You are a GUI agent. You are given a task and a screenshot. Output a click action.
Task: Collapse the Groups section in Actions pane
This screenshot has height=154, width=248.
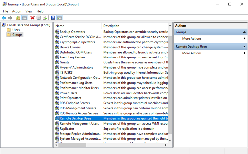(244, 32)
